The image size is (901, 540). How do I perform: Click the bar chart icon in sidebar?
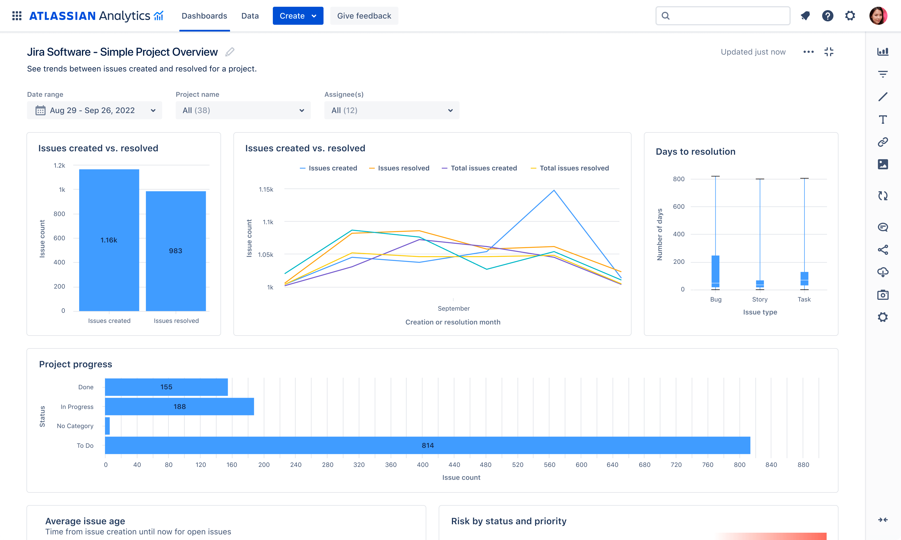click(x=883, y=51)
